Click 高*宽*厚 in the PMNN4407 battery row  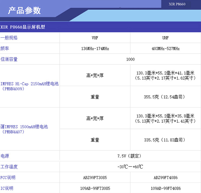95,118
